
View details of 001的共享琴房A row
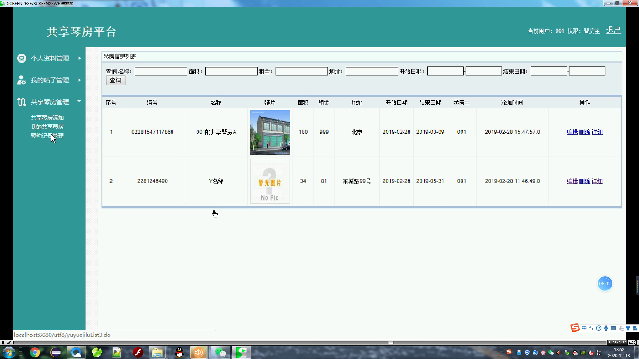tap(597, 132)
